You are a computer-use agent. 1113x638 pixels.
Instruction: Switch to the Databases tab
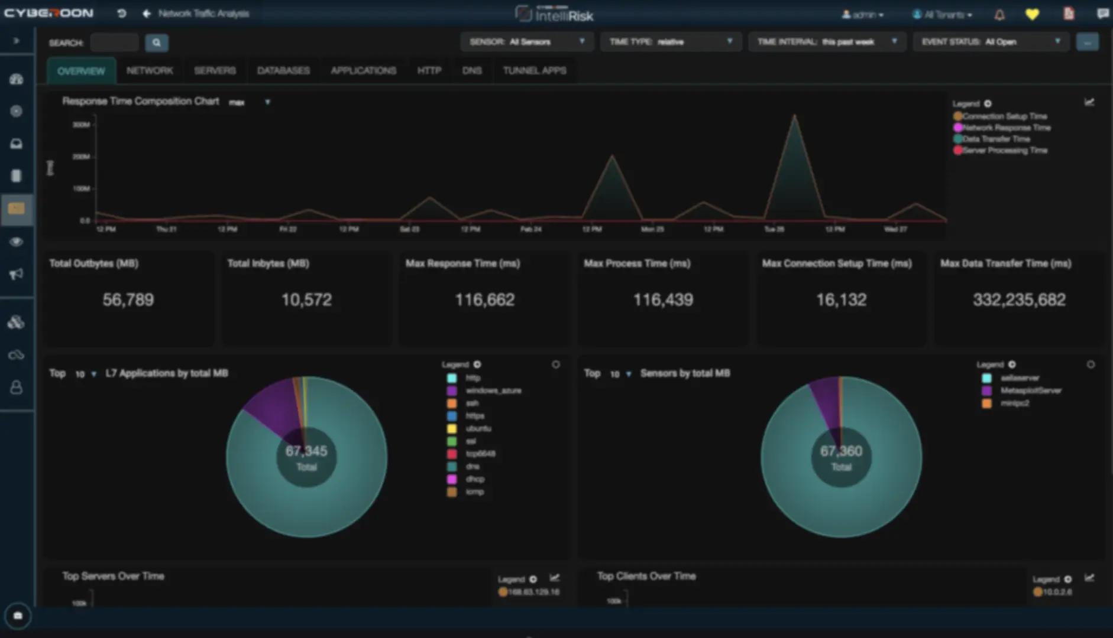coord(283,70)
